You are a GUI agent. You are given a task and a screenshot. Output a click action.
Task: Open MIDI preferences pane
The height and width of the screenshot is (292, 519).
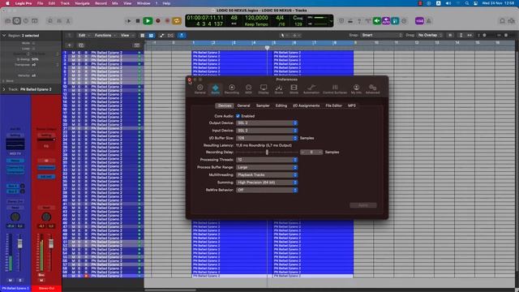coord(249,89)
